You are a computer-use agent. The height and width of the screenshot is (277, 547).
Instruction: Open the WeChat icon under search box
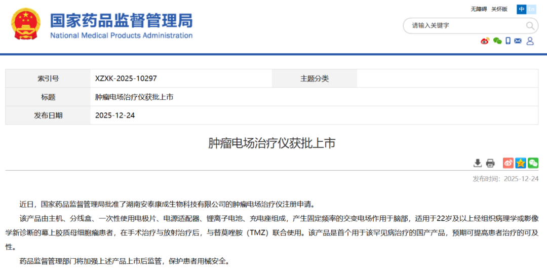point(497,41)
